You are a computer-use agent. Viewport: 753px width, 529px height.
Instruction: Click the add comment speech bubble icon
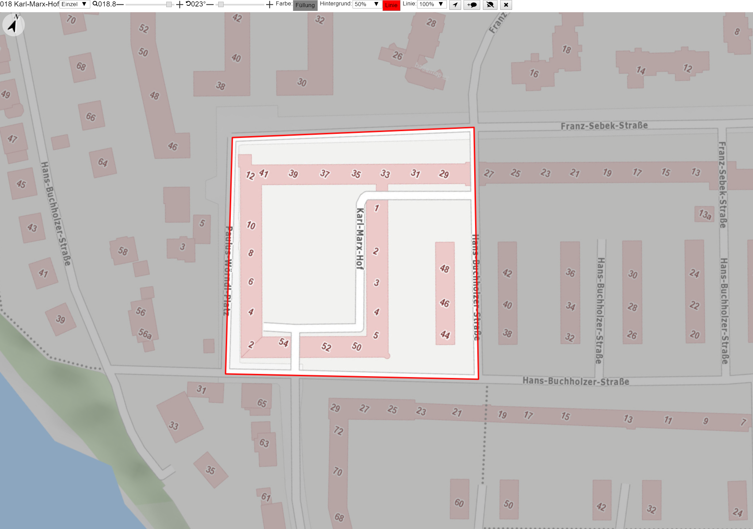[x=472, y=5]
